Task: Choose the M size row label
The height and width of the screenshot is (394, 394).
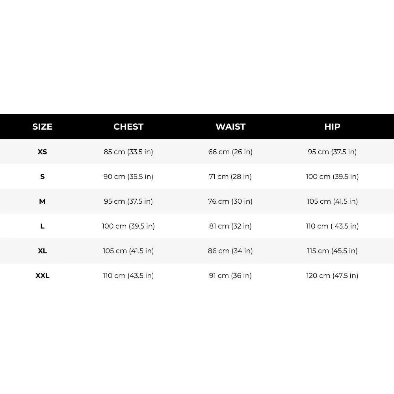Action: coord(42,201)
